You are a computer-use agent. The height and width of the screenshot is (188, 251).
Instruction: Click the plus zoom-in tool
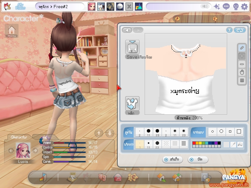(242, 56)
